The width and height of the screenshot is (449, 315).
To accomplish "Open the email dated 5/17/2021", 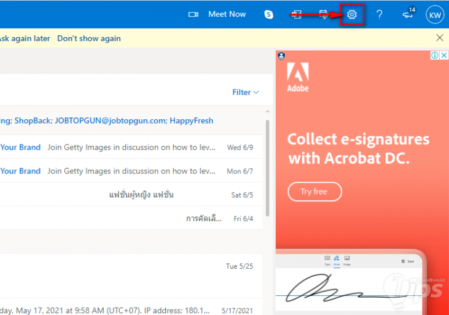I will [131, 308].
